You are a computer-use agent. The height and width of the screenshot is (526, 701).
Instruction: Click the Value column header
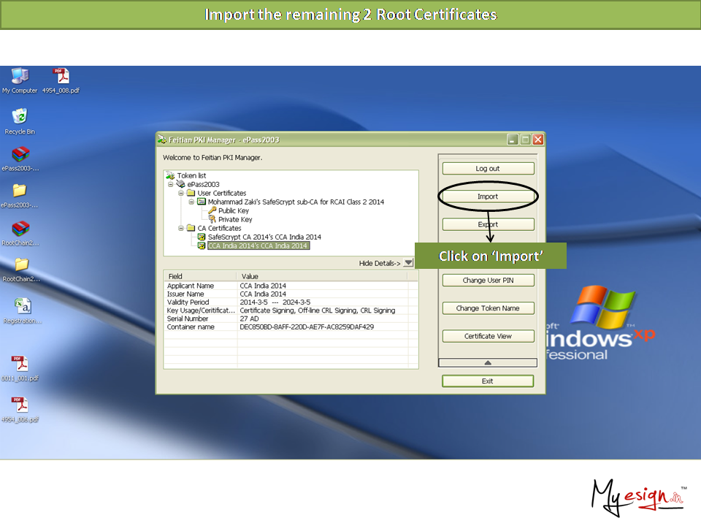[327, 277]
